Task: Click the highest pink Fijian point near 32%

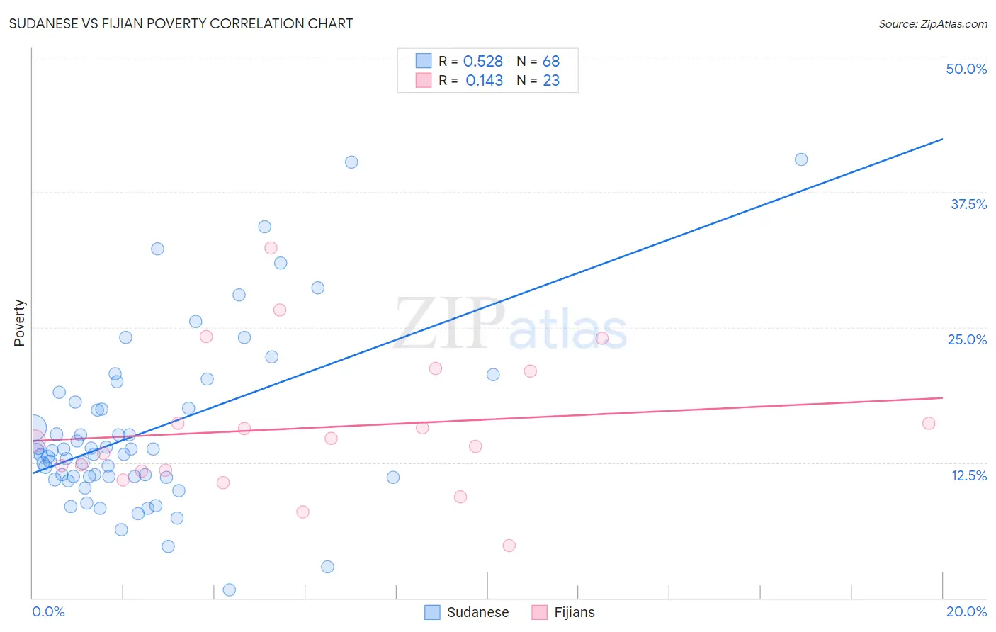Action: point(271,248)
